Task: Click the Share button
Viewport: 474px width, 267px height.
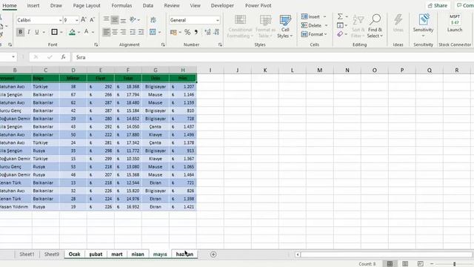Action: [x=438, y=5]
